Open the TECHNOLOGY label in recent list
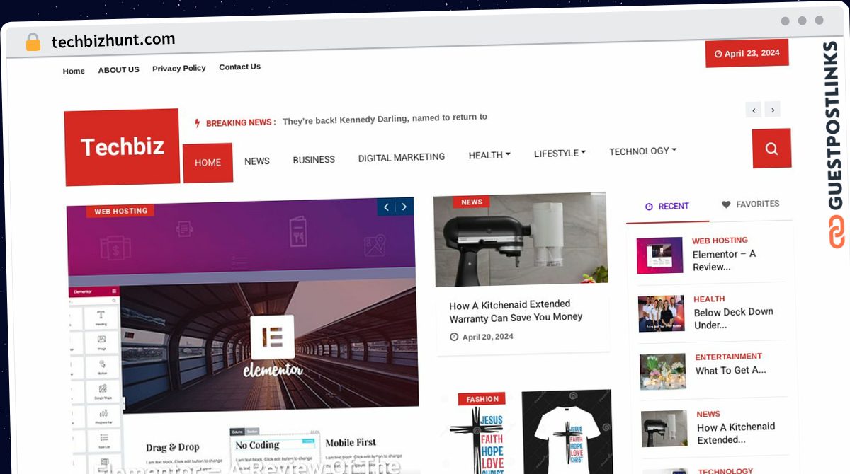Screen dimensions: 850x474 click(725, 470)
